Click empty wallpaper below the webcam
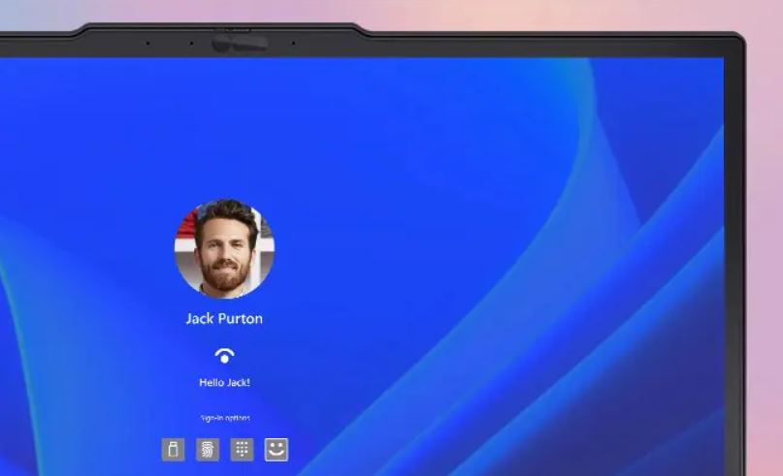Viewport: 783px width, 476px height. [x=240, y=116]
